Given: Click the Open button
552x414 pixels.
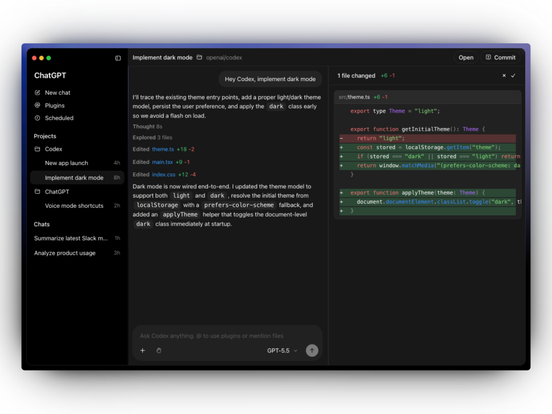Looking at the screenshot, I should tap(466, 57).
